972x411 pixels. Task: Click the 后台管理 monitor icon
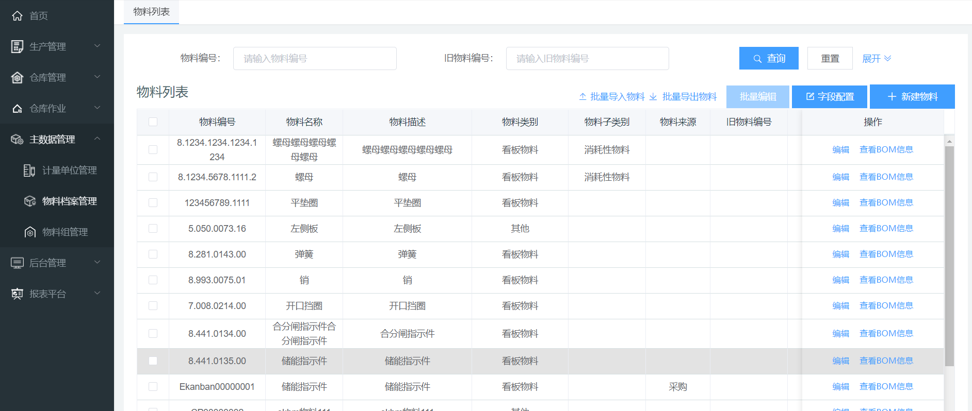(x=17, y=263)
